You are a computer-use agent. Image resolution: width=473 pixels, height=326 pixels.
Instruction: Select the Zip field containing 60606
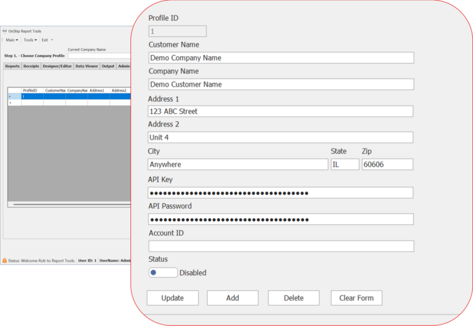click(x=387, y=164)
